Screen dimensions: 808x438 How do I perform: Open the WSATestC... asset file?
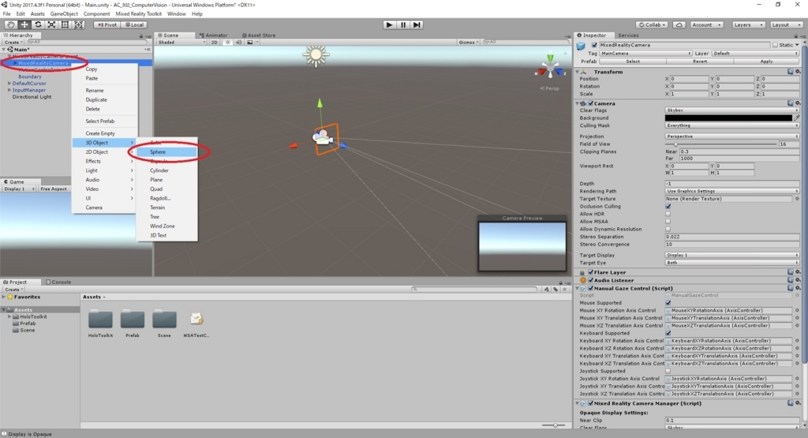coord(196,324)
